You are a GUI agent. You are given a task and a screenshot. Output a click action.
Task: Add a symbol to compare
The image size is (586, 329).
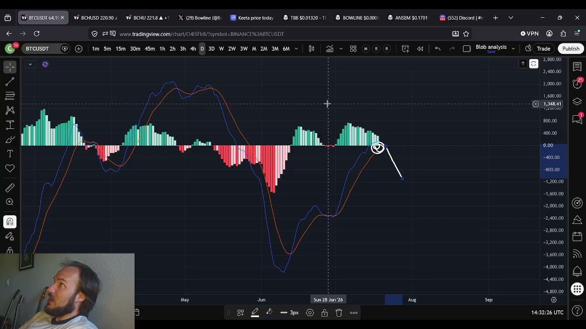point(79,49)
